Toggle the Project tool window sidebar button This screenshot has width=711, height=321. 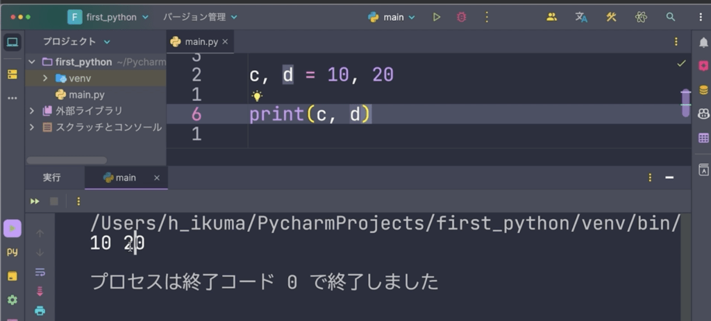point(12,42)
